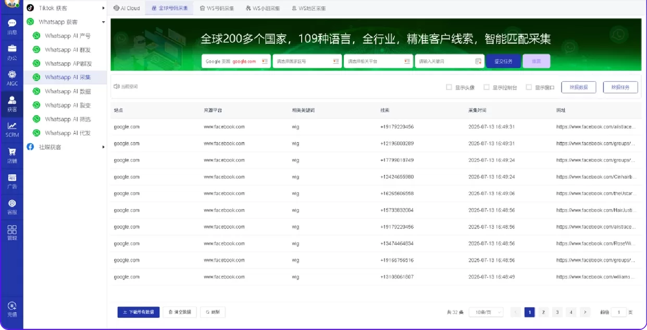Check the 显示控制台 option
Viewport: 647px width, 330px height.
pyautogui.click(x=485, y=87)
